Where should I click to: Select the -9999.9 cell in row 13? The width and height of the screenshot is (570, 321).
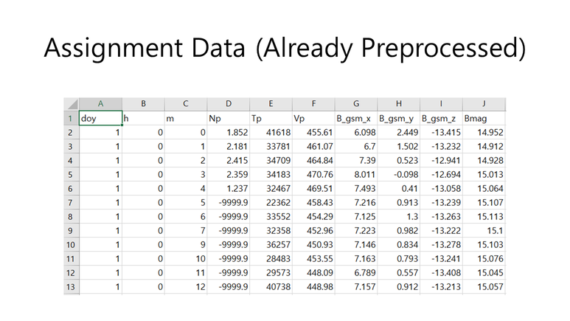click(x=229, y=287)
